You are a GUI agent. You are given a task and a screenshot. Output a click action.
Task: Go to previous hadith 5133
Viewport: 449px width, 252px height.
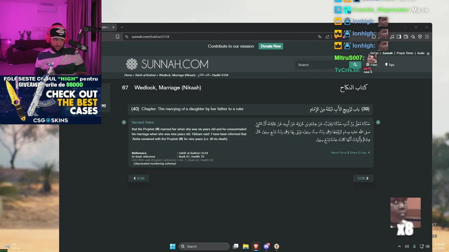click(139, 178)
